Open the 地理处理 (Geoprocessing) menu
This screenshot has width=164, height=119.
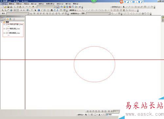click(50, 4)
